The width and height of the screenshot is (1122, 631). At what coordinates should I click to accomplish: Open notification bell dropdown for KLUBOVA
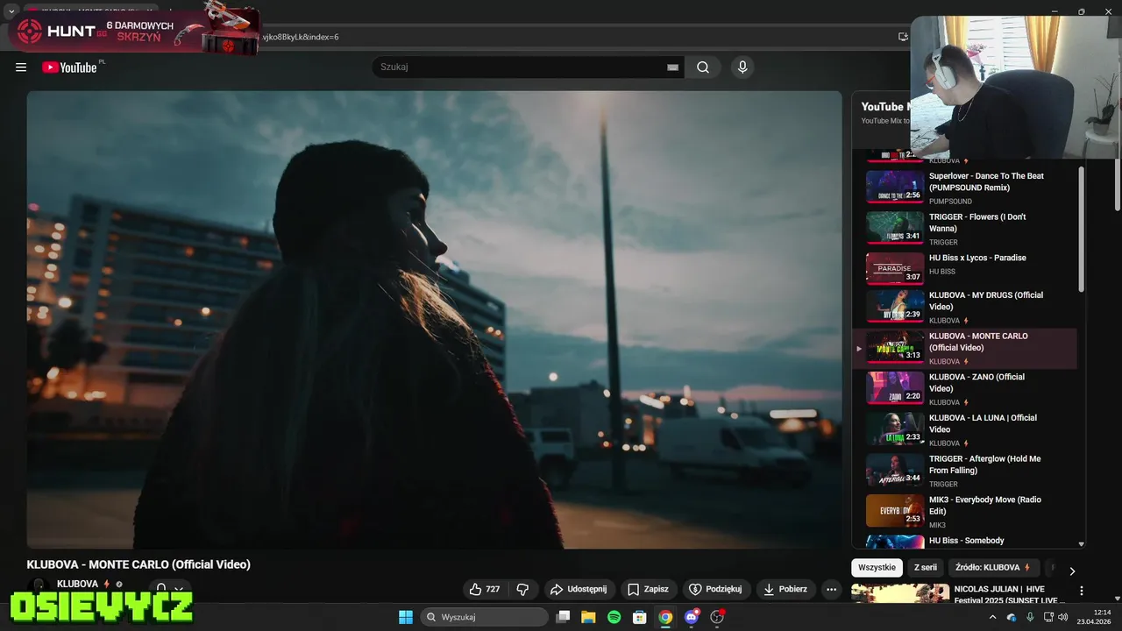(169, 589)
